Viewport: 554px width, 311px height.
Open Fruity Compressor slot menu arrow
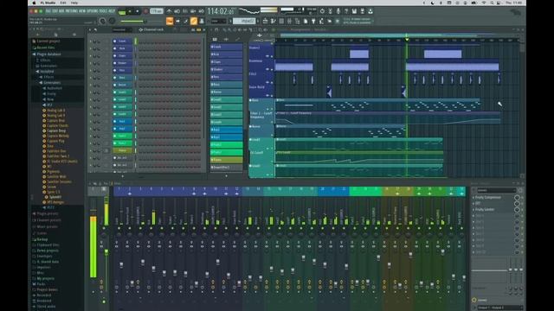[x=473, y=198]
